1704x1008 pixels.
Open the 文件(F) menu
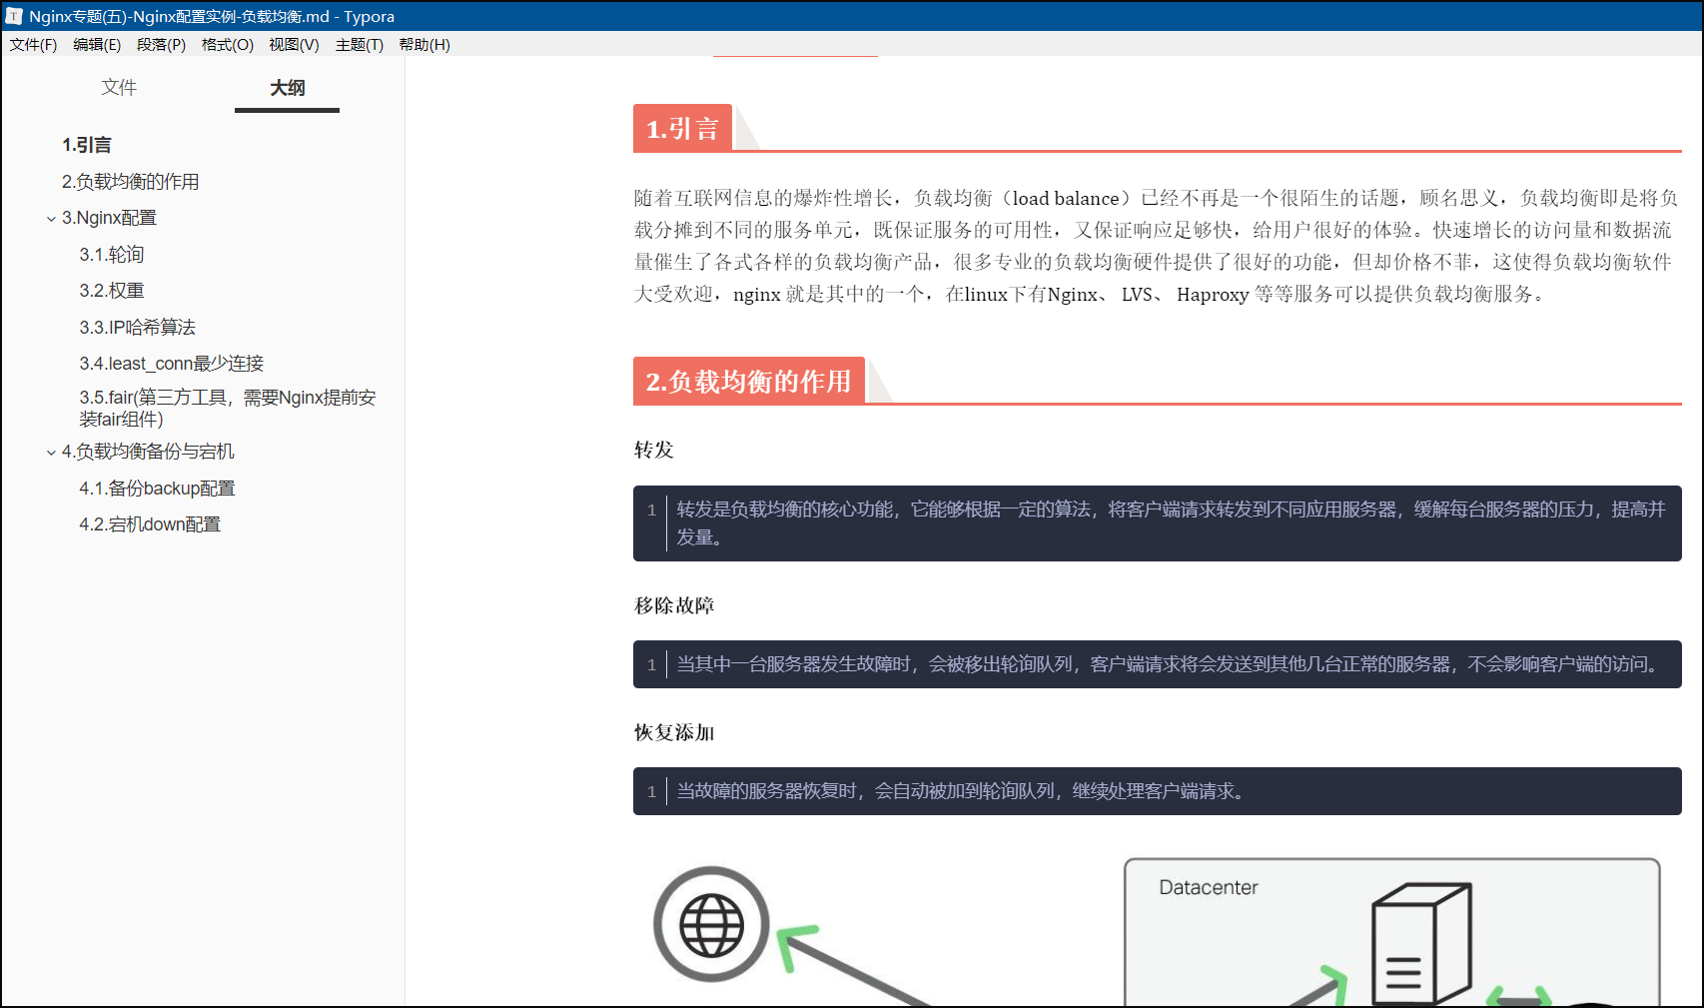(33, 45)
